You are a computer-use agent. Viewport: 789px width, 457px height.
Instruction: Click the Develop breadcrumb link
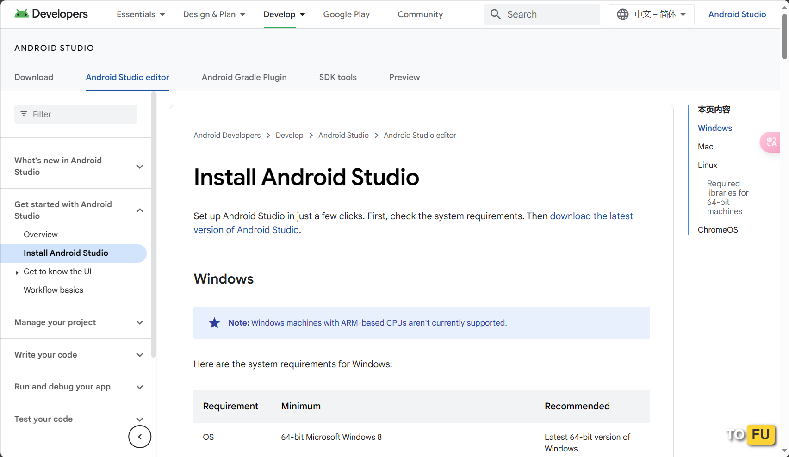290,135
